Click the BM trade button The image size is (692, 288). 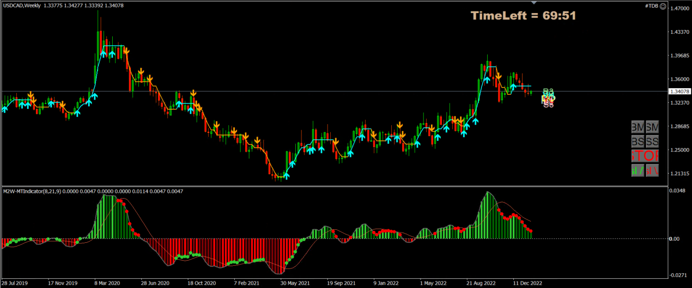tap(638, 127)
